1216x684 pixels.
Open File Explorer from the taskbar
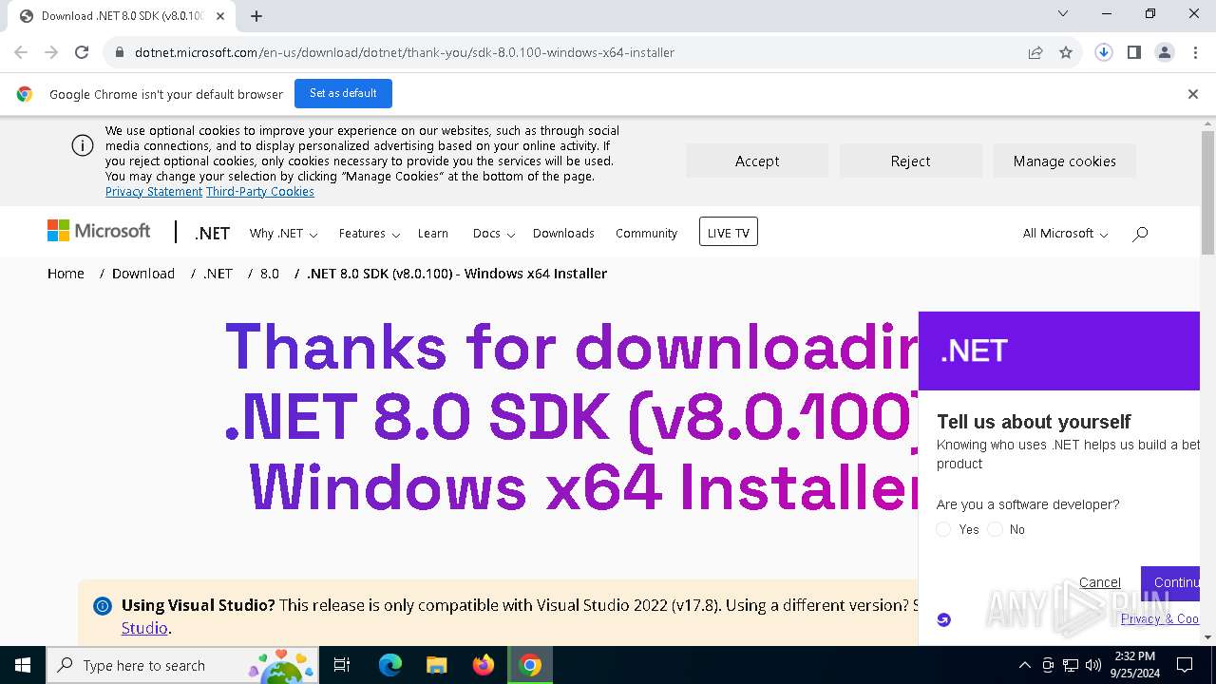436,665
